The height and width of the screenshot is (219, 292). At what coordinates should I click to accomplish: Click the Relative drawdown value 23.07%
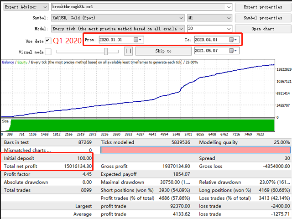click(x=275, y=182)
